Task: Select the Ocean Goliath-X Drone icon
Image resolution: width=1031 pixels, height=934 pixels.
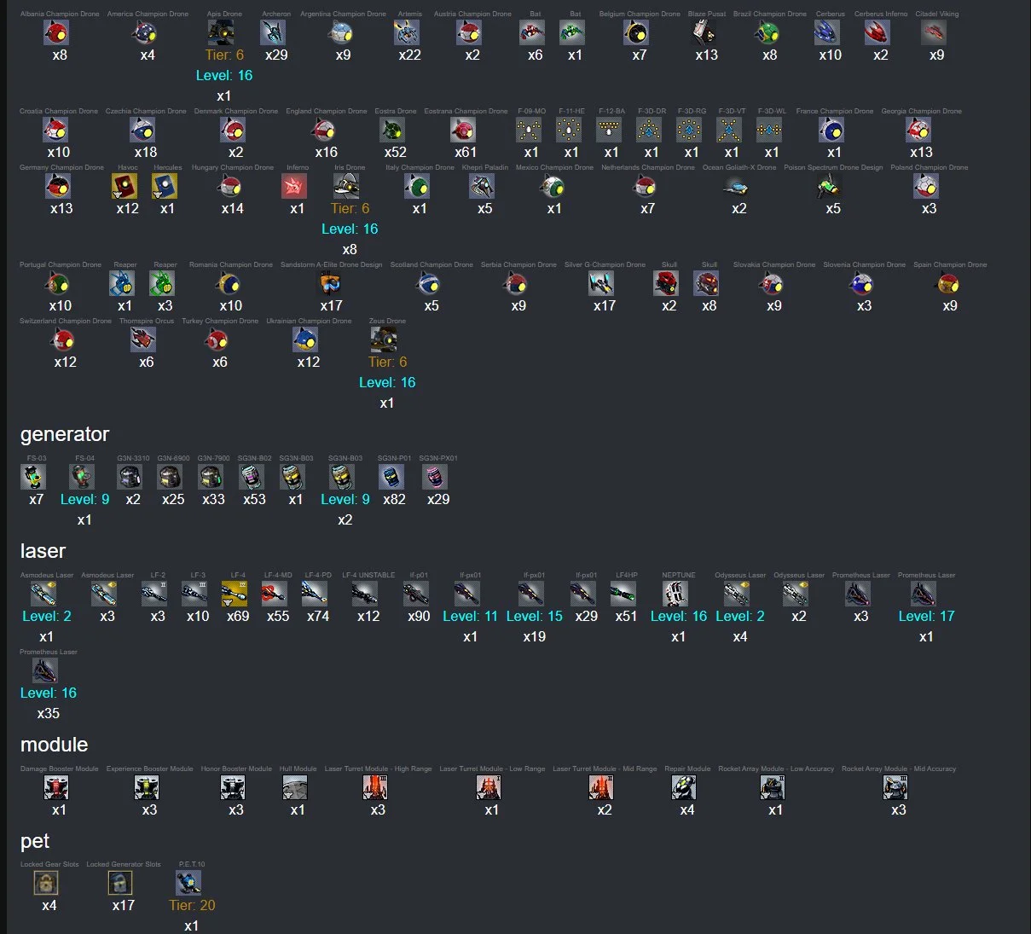Action: click(736, 186)
